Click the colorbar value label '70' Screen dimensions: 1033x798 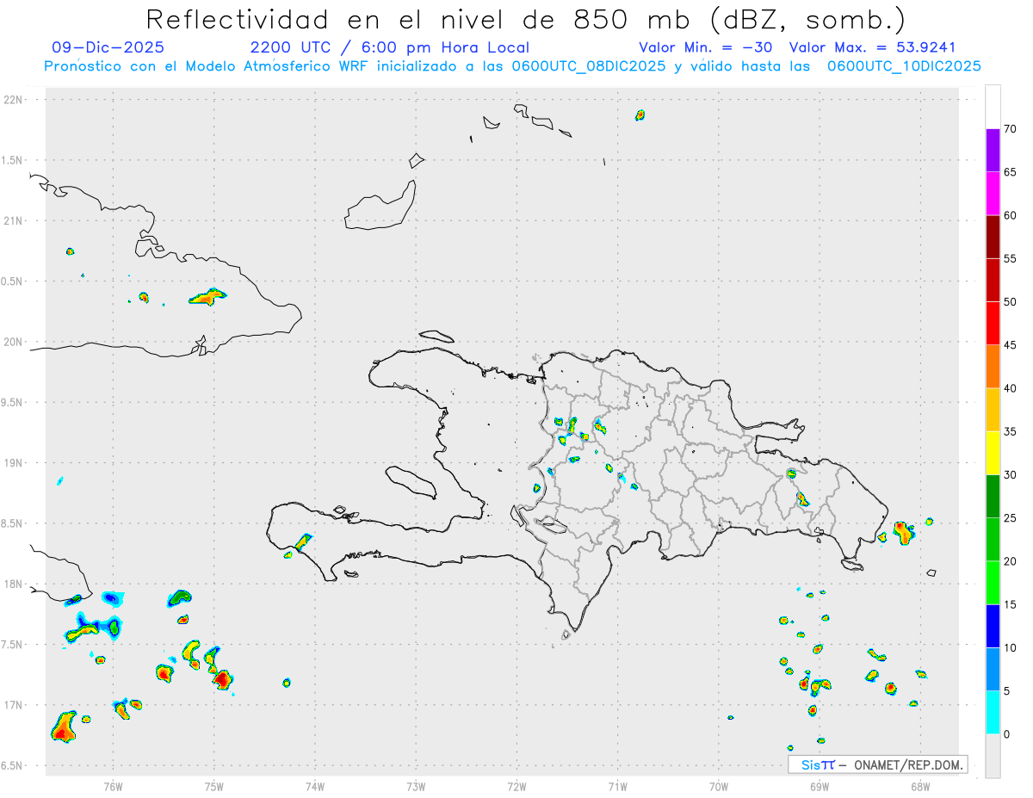pyautogui.click(x=1011, y=129)
